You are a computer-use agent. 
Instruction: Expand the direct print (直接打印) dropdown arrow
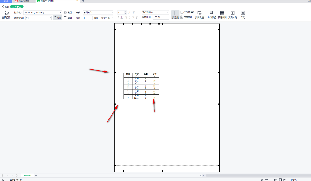coord(11,17)
